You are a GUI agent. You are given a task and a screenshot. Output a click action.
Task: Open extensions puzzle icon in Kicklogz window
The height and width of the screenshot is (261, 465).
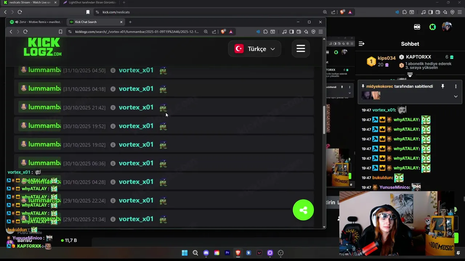click(x=266, y=32)
